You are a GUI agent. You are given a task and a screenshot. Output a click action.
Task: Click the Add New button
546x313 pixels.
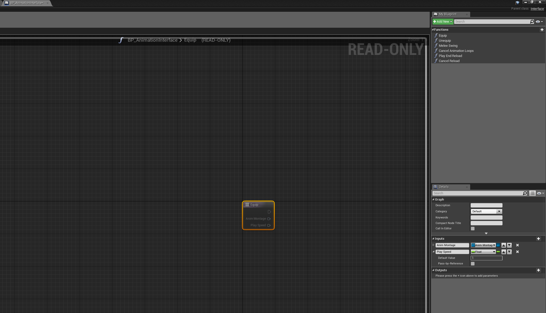pos(443,22)
